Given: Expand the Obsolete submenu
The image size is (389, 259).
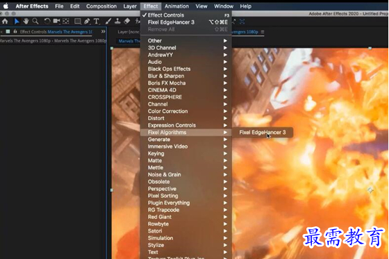Looking at the screenshot, I should pos(186,182).
